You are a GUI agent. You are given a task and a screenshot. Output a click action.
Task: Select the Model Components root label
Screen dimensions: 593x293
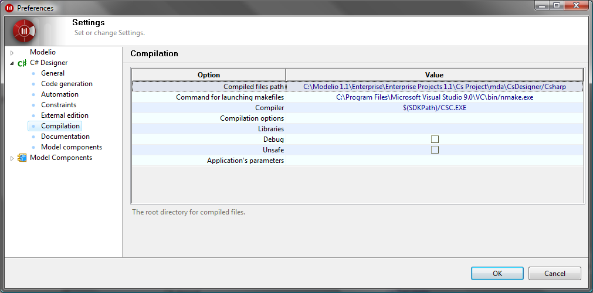61,158
